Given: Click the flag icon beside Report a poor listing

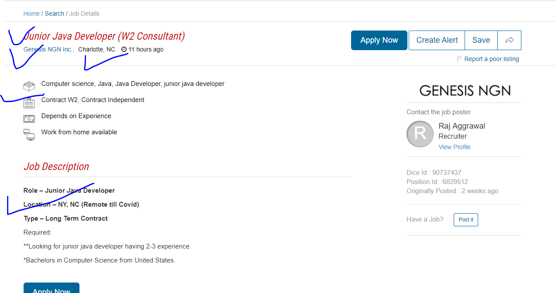Looking at the screenshot, I should [459, 58].
